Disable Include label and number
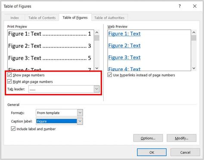This screenshot has width=204, height=160. tap(13, 129)
